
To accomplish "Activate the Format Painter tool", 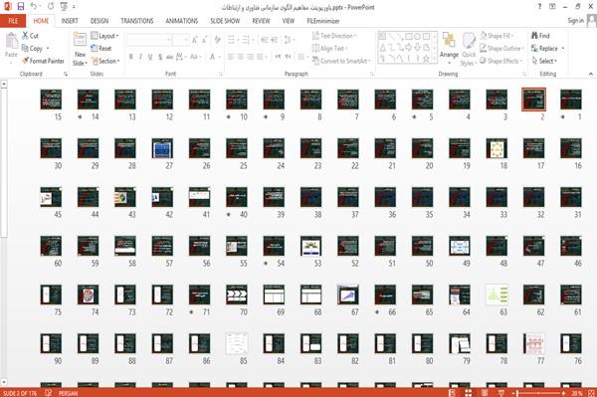I will (x=43, y=61).
